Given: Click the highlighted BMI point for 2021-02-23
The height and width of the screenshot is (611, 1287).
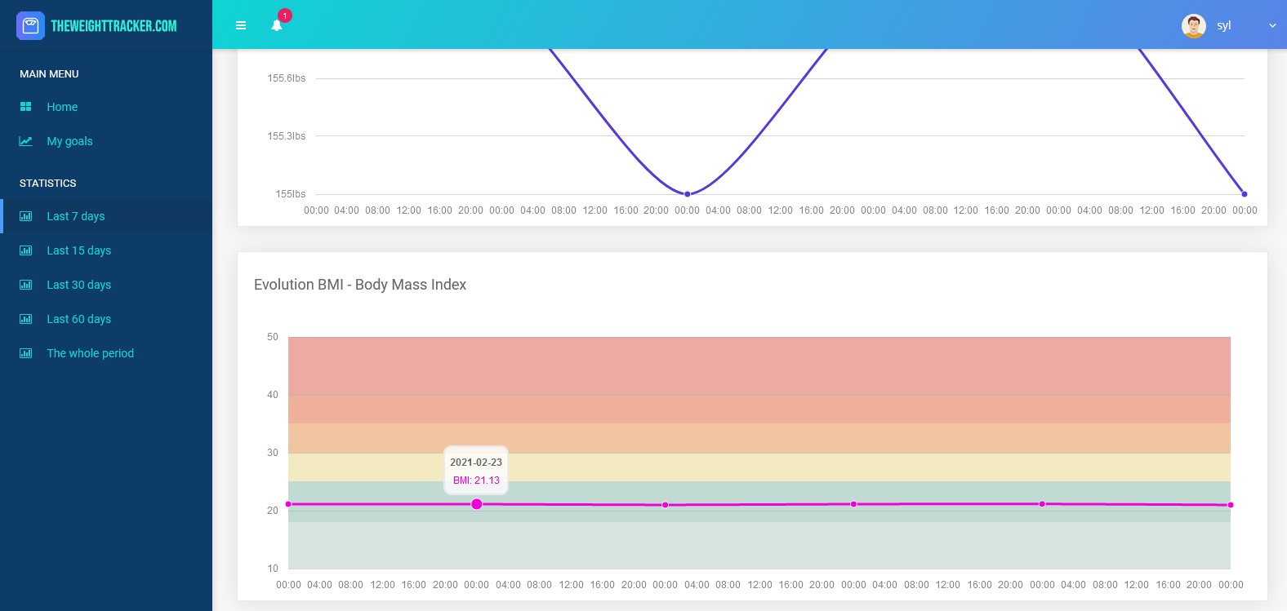Looking at the screenshot, I should click(477, 504).
